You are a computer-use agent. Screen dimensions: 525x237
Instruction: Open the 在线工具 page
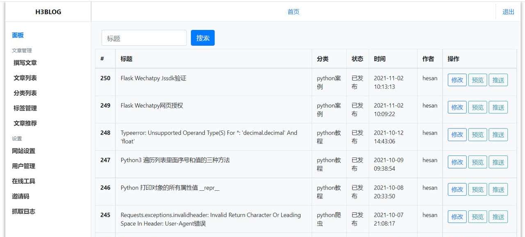[x=24, y=181]
